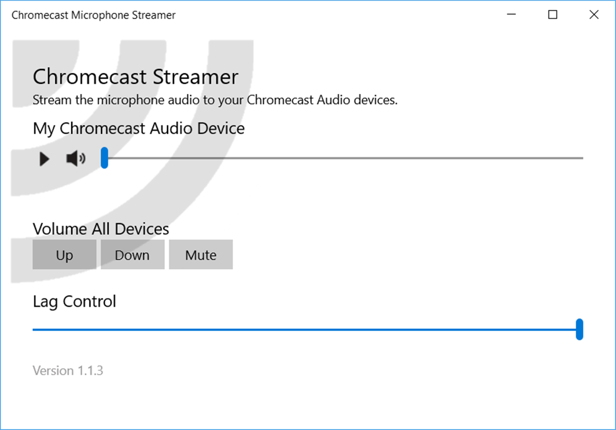Click the Version 1.1.3 text
Viewport: 616px width, 430px height.
(x=68, y=371)
